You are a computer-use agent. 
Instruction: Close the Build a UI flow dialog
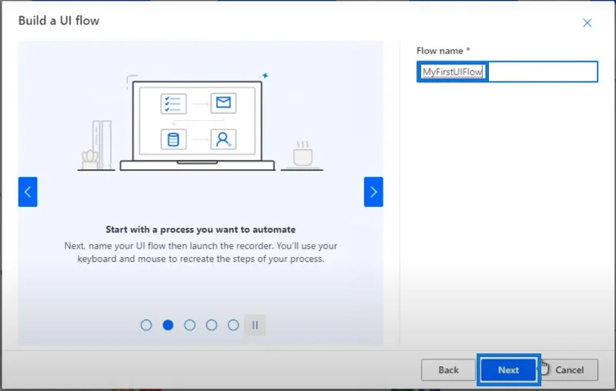(587, 23)
